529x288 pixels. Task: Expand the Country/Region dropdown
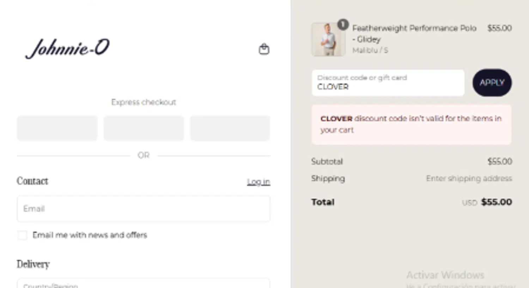pos(144,284)
